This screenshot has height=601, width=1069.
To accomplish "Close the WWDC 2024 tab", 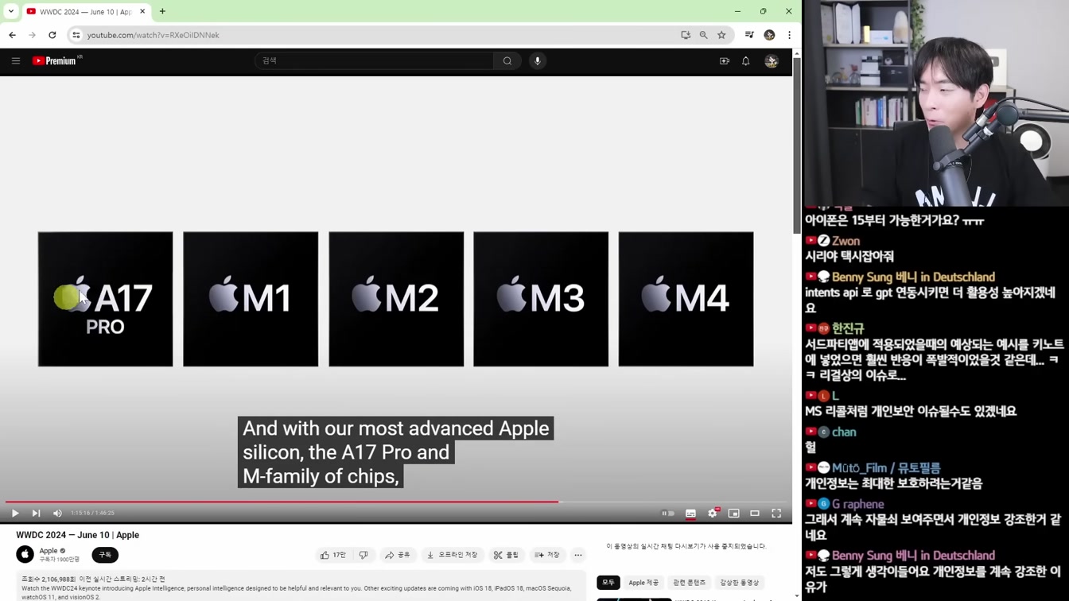I will 142,12.
